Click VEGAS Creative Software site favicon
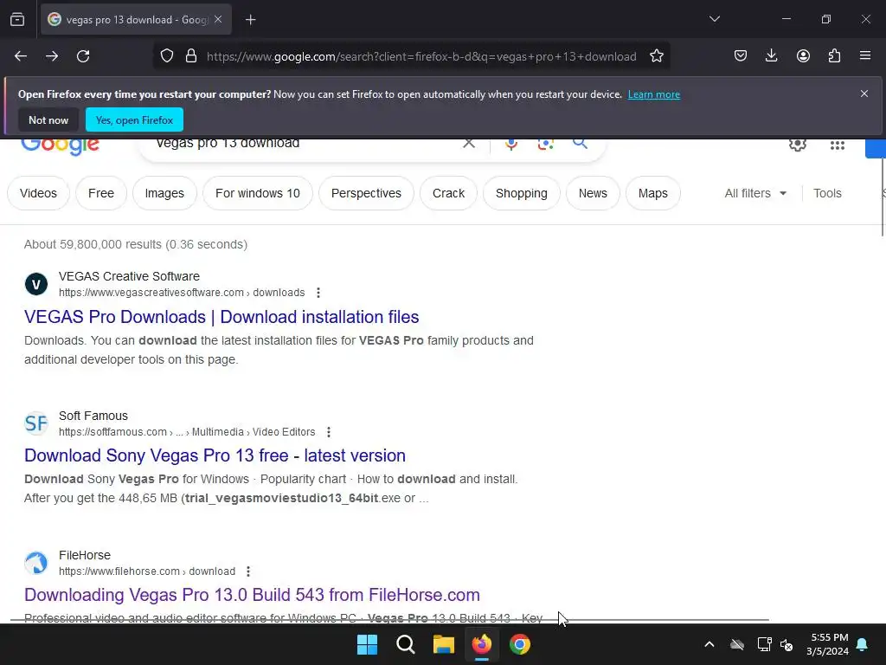886x665 pixels. pos(36,284)
